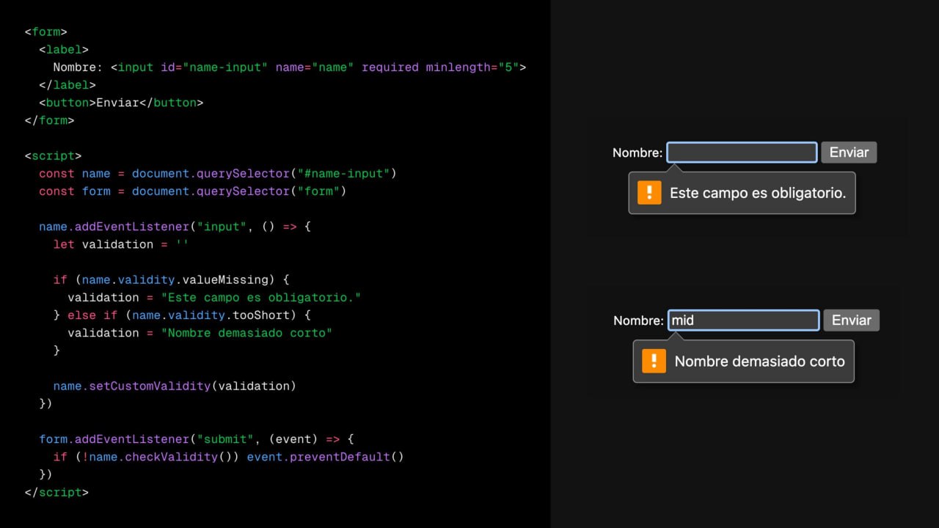Click the Nombre label next to the empty input
This screenshot has width=939, height=528.
coord(637,153)
